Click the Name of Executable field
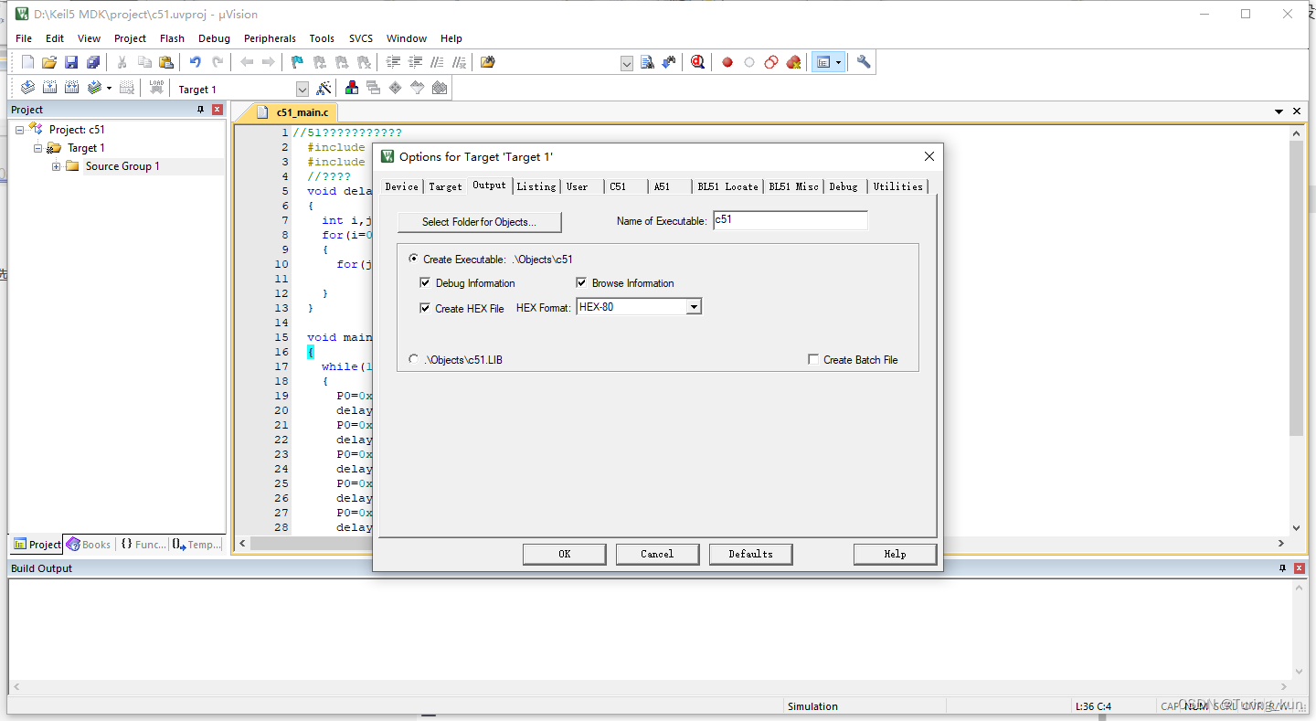This screenshot has width=1316, height=721. pyautogui.click(x=790, y=220)
